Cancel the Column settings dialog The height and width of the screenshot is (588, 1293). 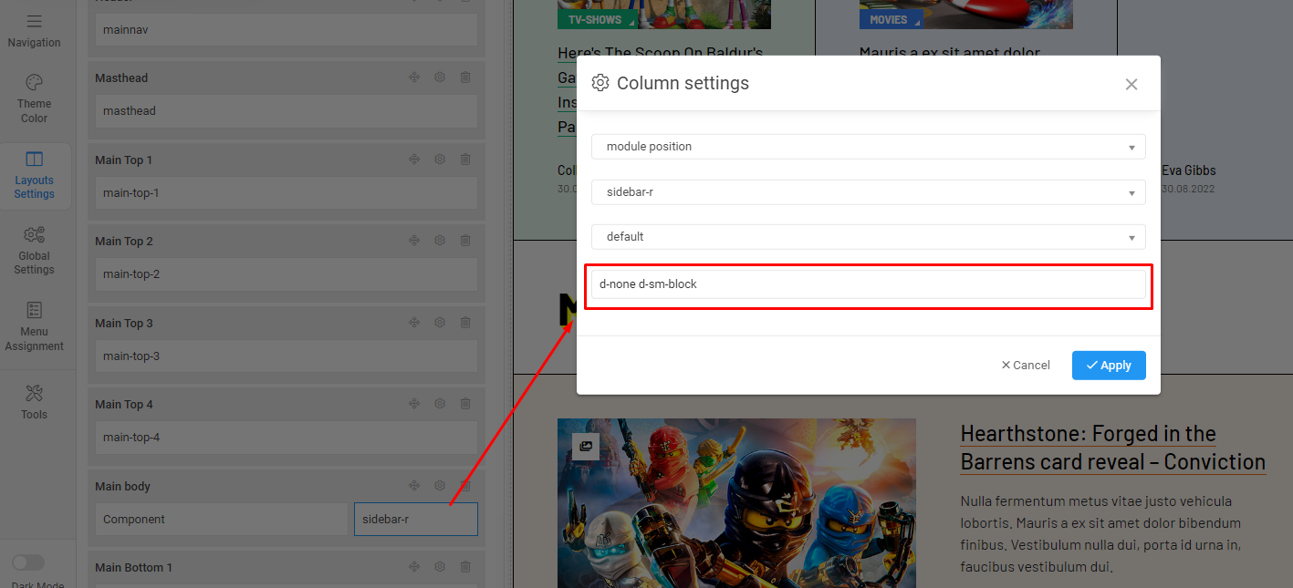(1026, 366)
